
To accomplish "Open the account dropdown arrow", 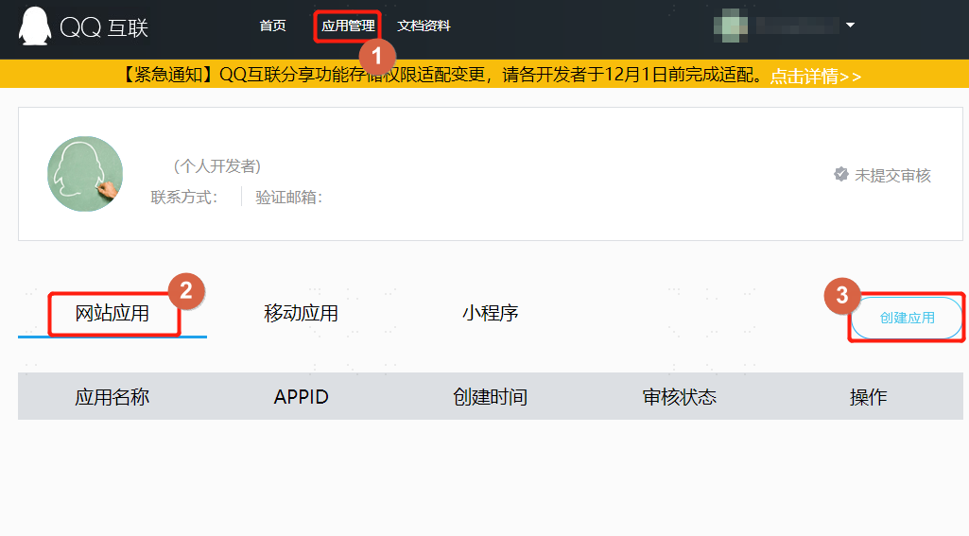I will [850, 26].
